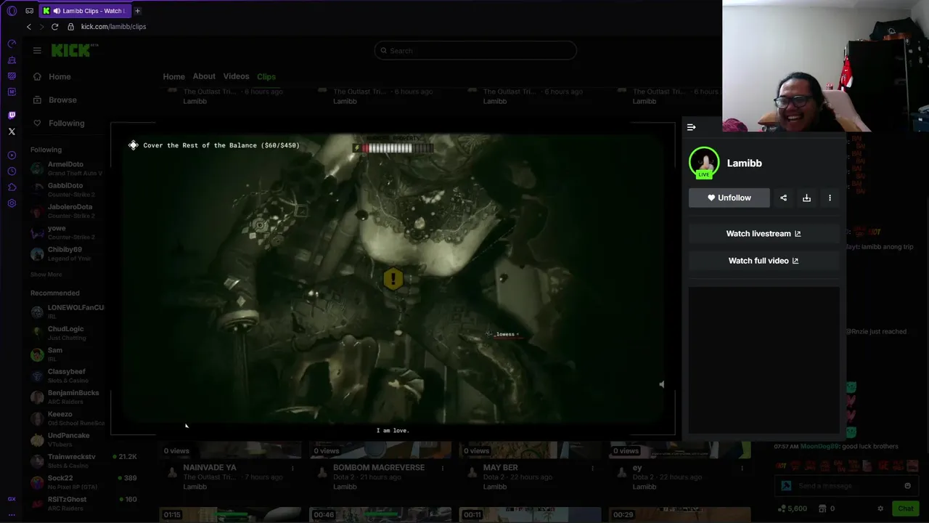The width and height of the screenshot is (929, 523).
Task: Open Sam recommended channel
Action: point(67,354)
